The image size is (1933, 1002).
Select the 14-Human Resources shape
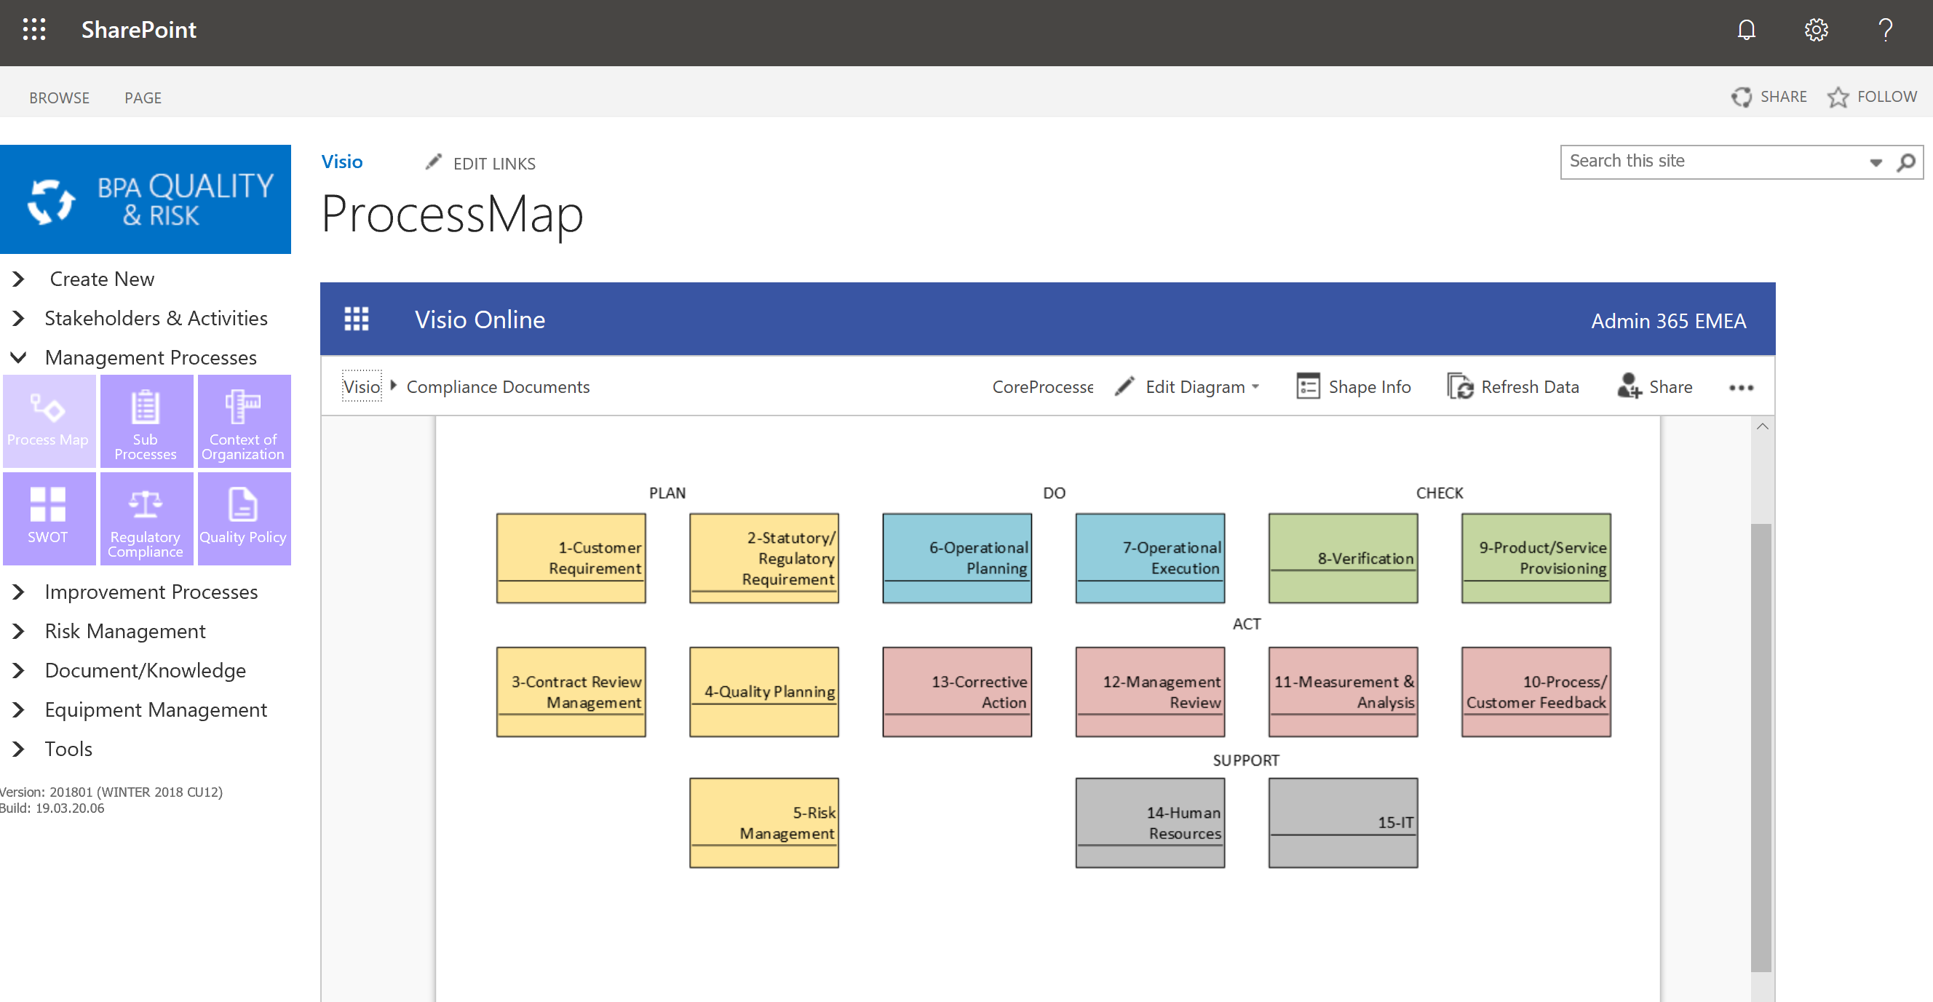coord(1151,823)
